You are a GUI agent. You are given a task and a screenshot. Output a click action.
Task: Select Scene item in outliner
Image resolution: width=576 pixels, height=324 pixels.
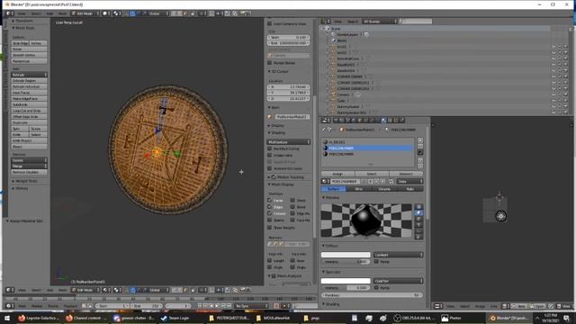pyautogui.click(x=336, y=29)
